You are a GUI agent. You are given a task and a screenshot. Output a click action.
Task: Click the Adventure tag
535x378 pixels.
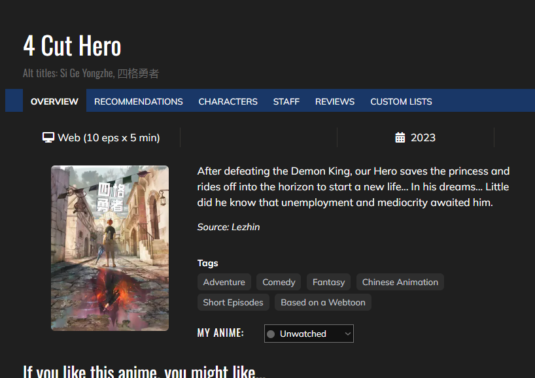pos(224,282)
